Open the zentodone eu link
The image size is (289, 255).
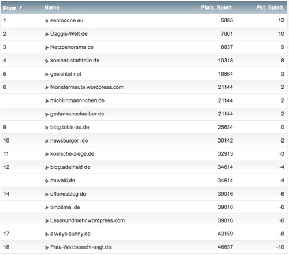tap(66, 20)
